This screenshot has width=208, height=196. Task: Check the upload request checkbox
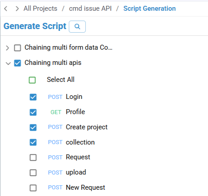click(33, 173)
